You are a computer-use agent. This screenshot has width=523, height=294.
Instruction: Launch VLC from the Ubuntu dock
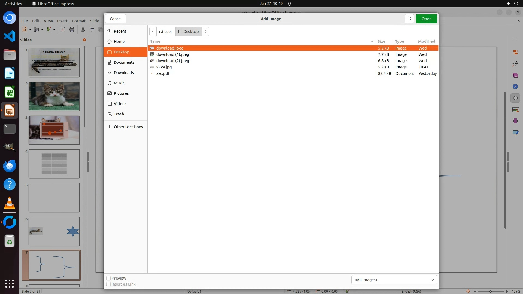[10, 203]
